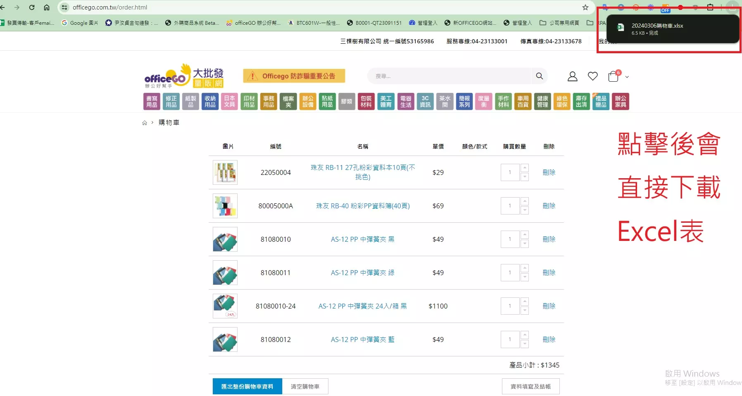Open the wishlist heart icon
Viewport: 742px width, 396px height.
pos(593,76)
